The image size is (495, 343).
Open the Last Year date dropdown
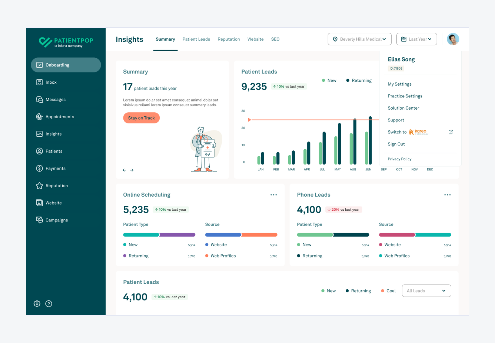(x=416, y=39)
